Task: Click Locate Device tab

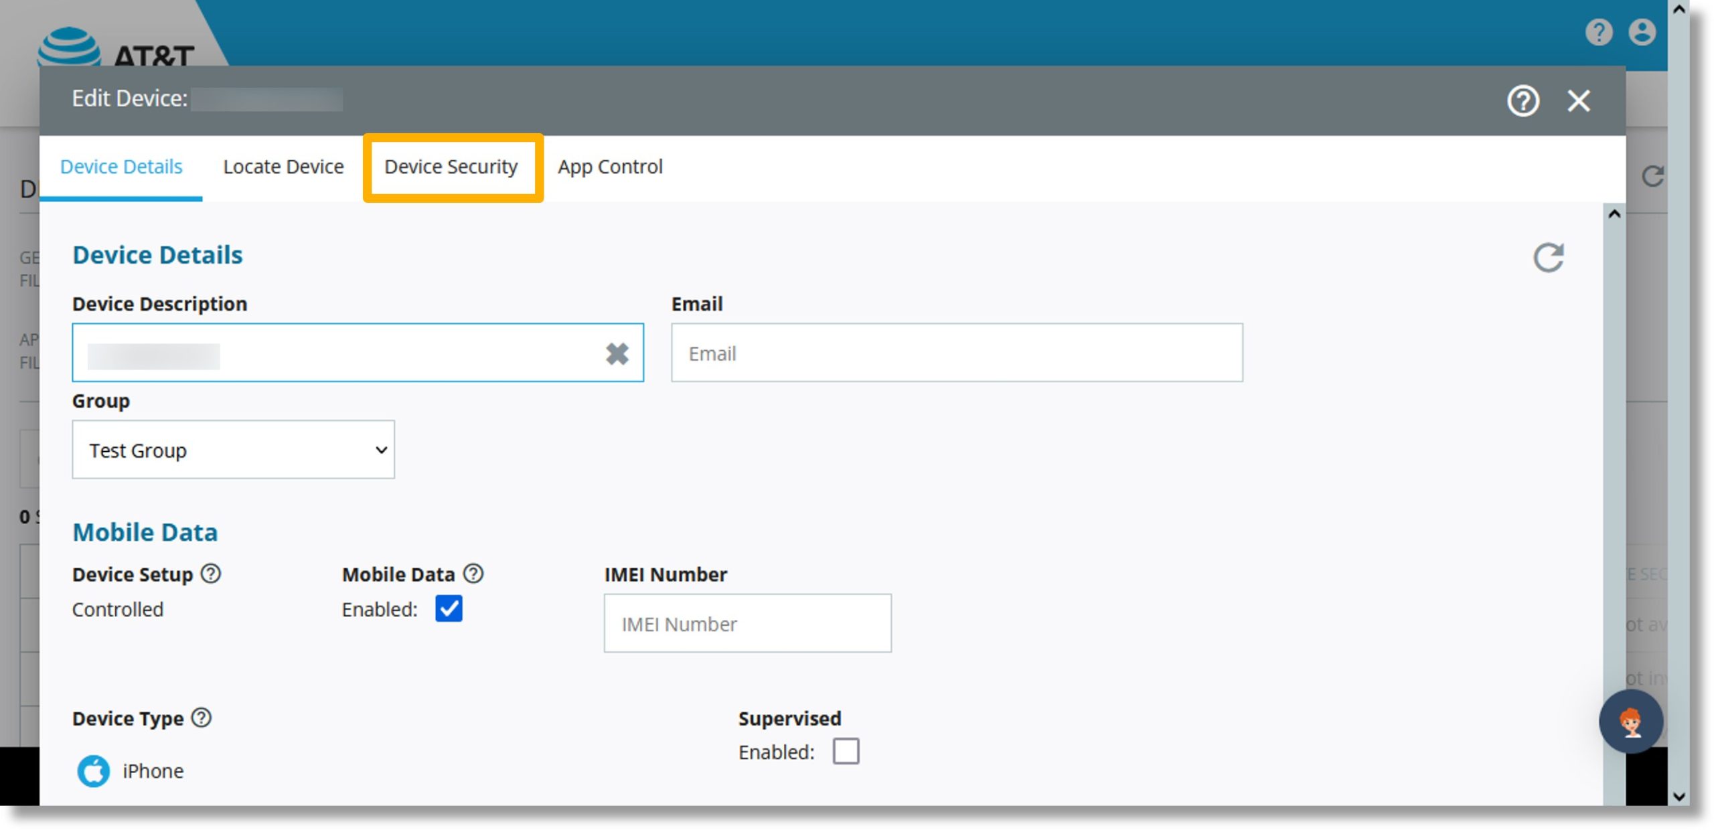Action: (x=281, y=166)
